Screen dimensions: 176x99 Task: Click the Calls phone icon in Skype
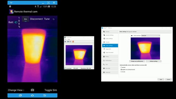click(104, 64)
